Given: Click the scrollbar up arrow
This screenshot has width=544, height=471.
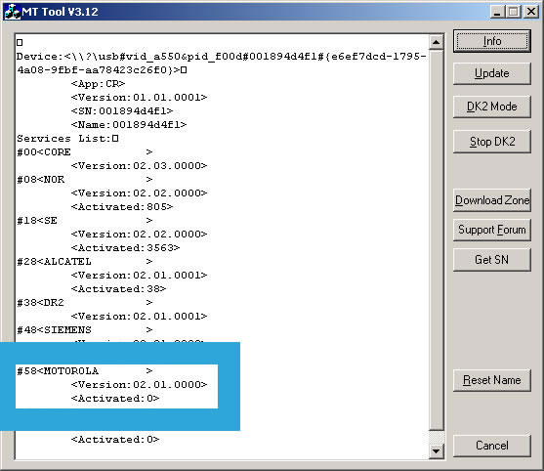Looking at the screenshot, I should (x=437, y=43).
